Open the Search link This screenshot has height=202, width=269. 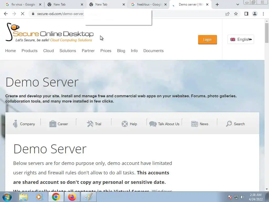tap(239, 124)
